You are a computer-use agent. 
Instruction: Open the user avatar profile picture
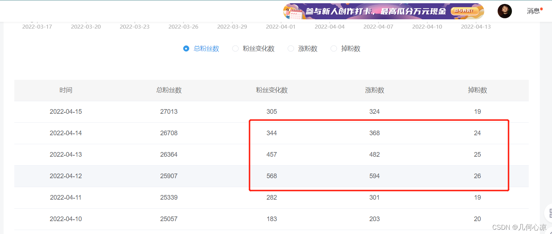coord(504,11)
